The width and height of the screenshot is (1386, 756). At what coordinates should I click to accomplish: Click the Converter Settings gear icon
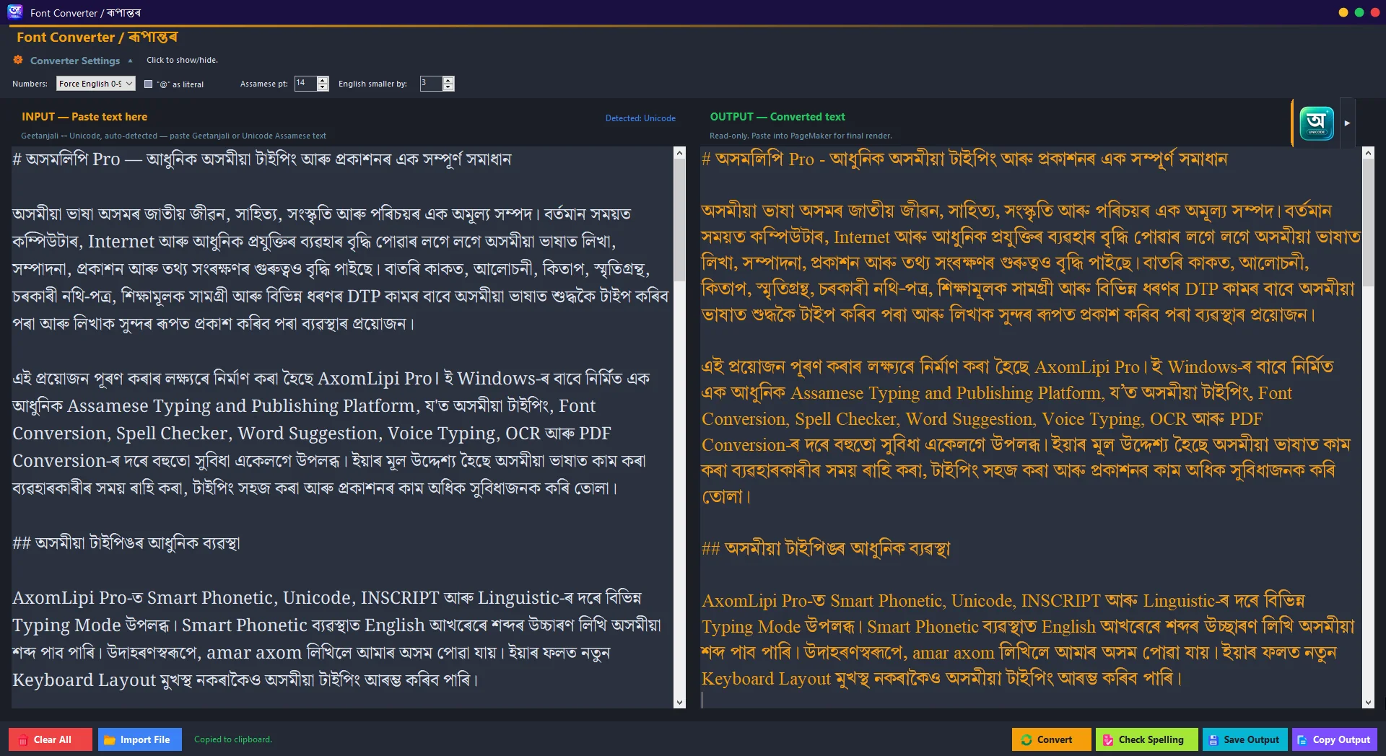click(x=18, y=60)
